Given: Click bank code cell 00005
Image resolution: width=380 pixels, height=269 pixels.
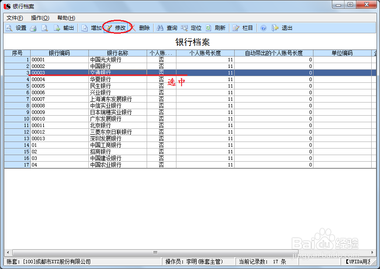Looking at the screenshot, I should [x=60, y=86].
